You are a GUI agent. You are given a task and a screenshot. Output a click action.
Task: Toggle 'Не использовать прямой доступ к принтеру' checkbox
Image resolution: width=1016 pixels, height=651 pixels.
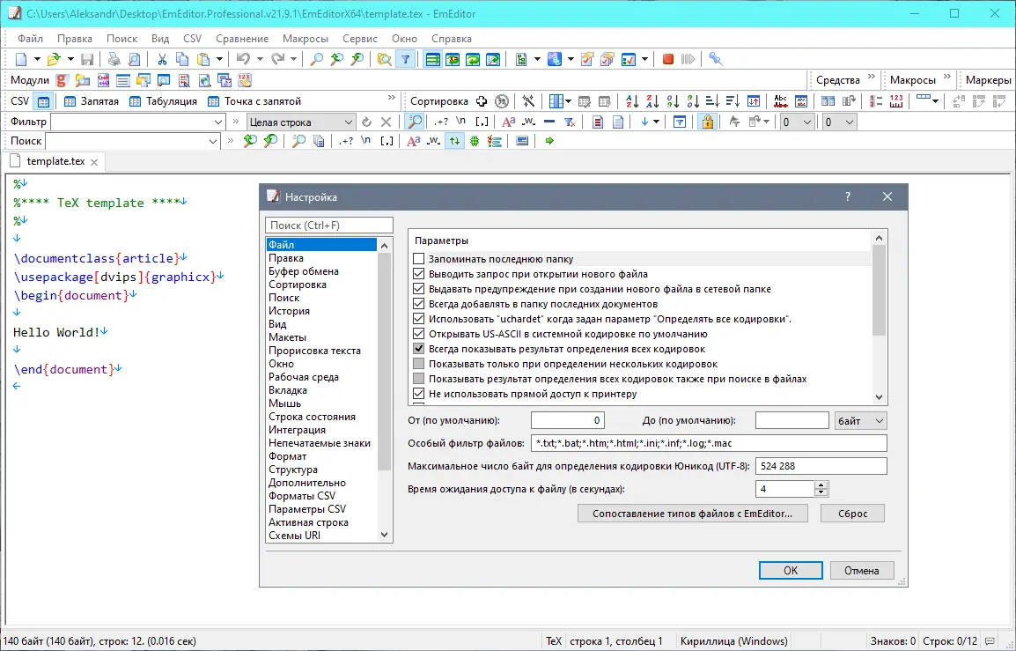[419, 394]
